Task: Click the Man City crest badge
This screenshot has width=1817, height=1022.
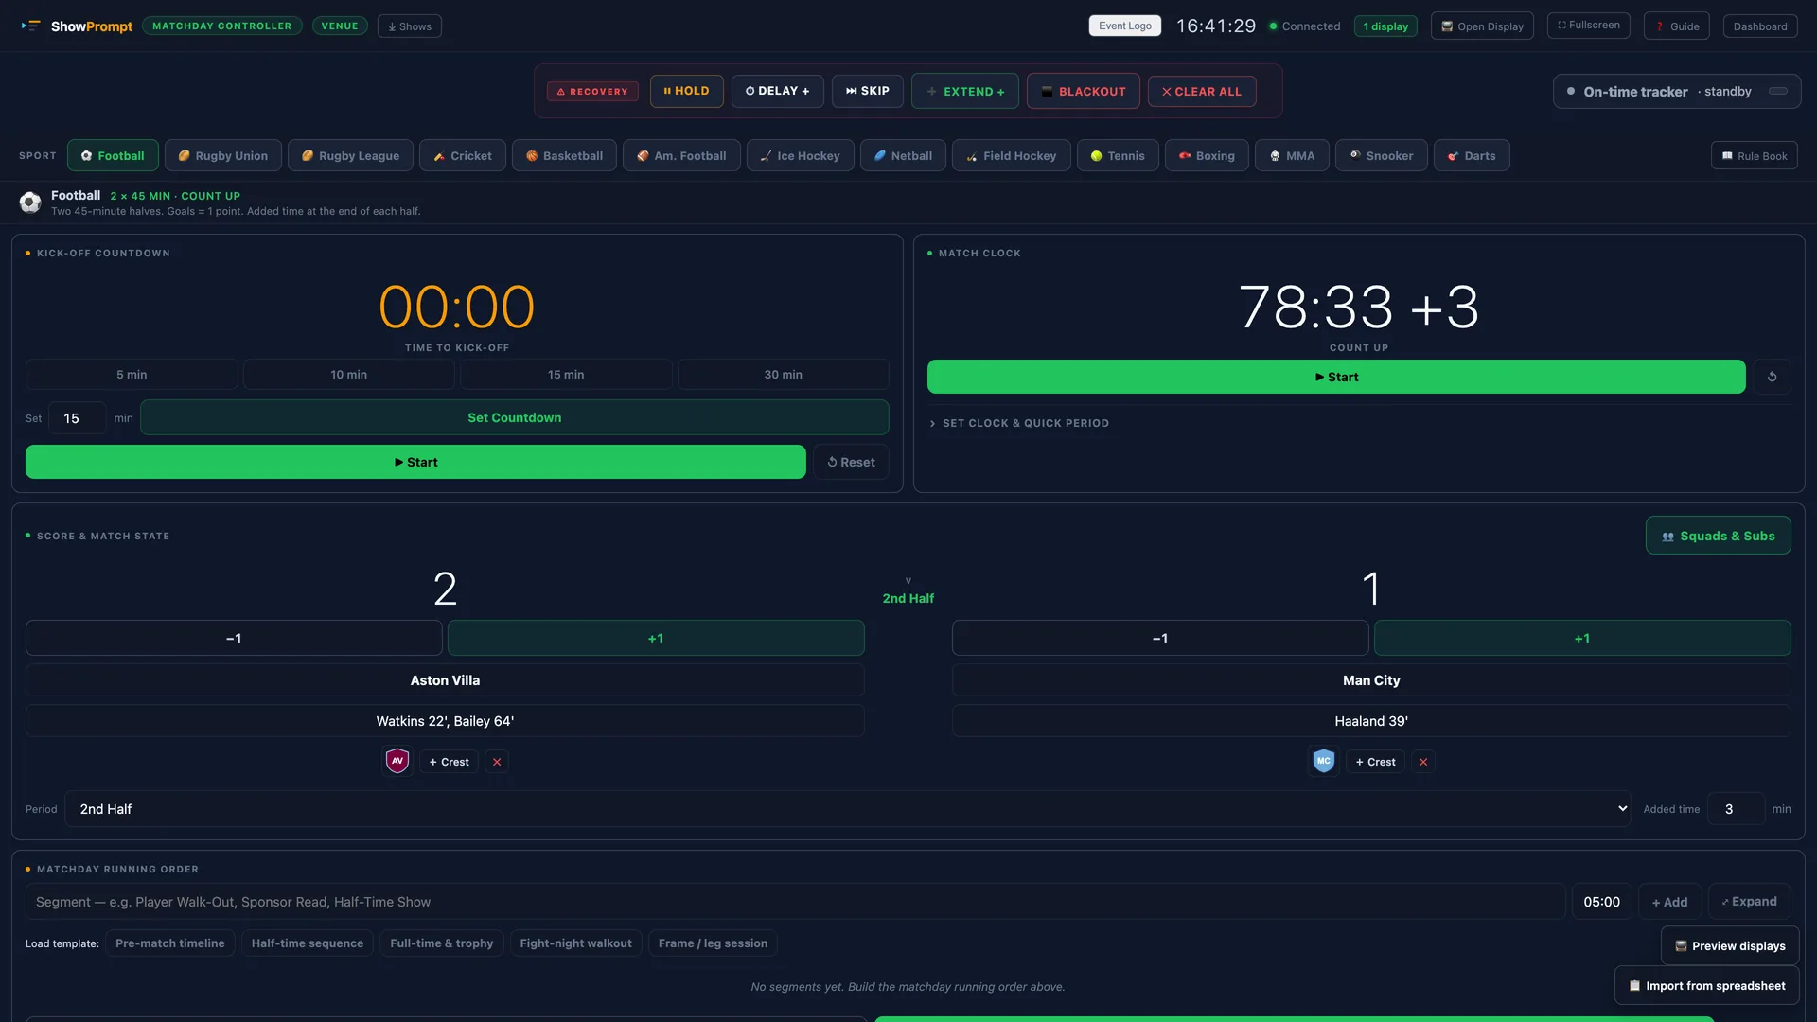Action: click(1324, 761)
